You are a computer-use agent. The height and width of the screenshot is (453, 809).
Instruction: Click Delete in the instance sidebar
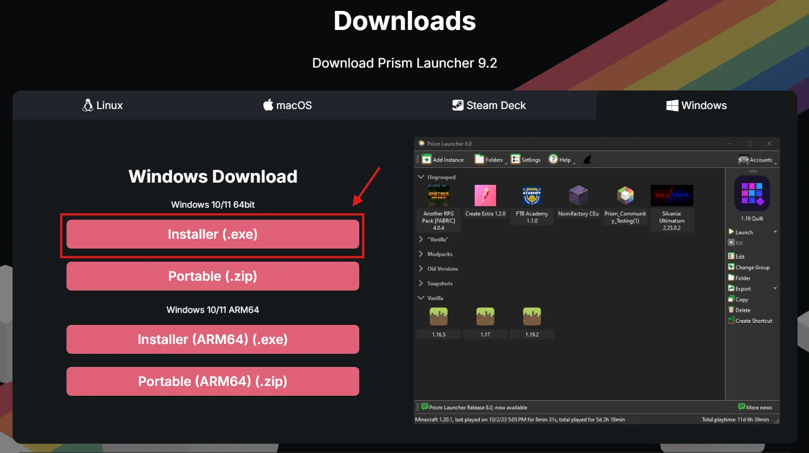click(x=739, y=310)
